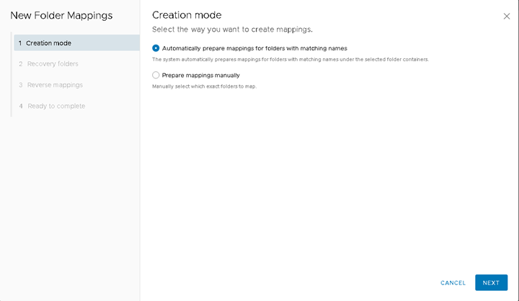519x301 pixels.
Task: Click the label text 'Automatically prepare mappings for folders with matching names'
Action: point(254,48)
